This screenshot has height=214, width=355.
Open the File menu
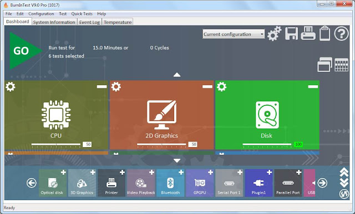pos(9,14)
